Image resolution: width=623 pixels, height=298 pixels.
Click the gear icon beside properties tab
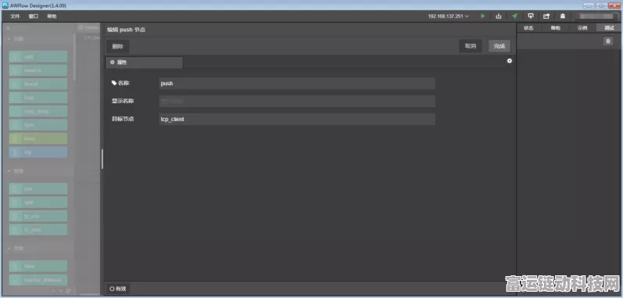(x=510, y=61)
